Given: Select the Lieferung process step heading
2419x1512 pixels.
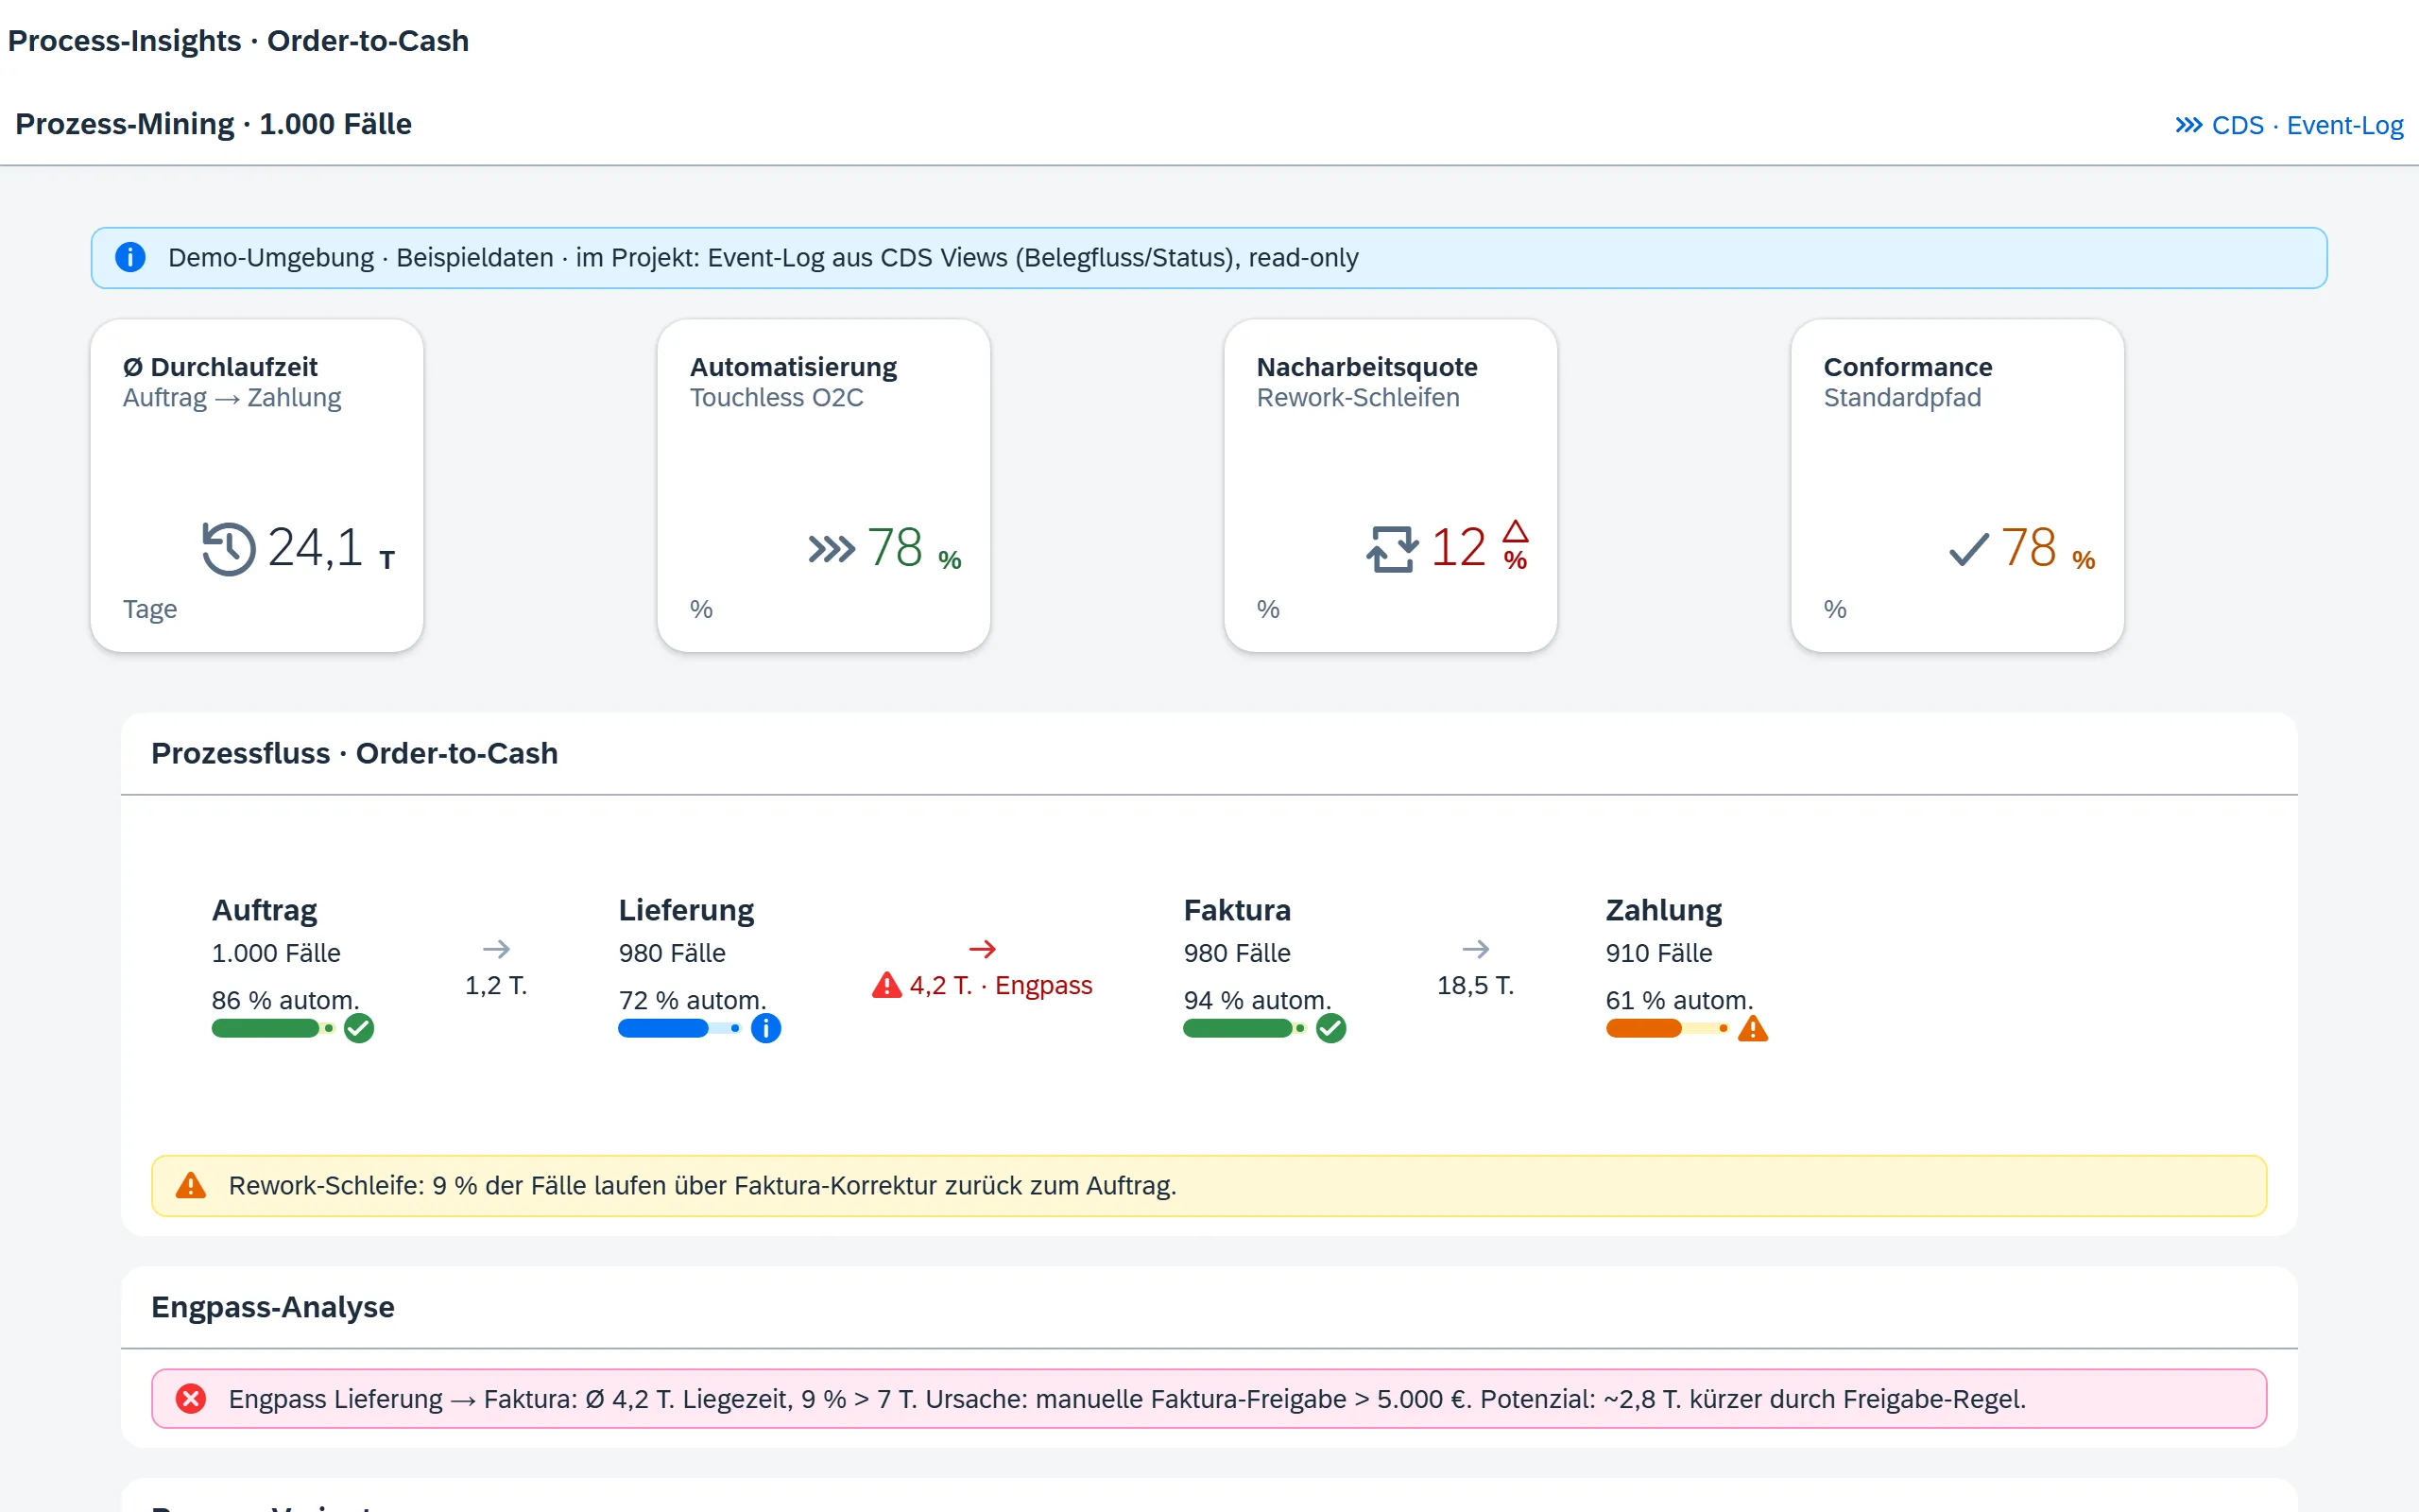Looking at the screenshot, I should pyautogui.click(x=687, y=910).
